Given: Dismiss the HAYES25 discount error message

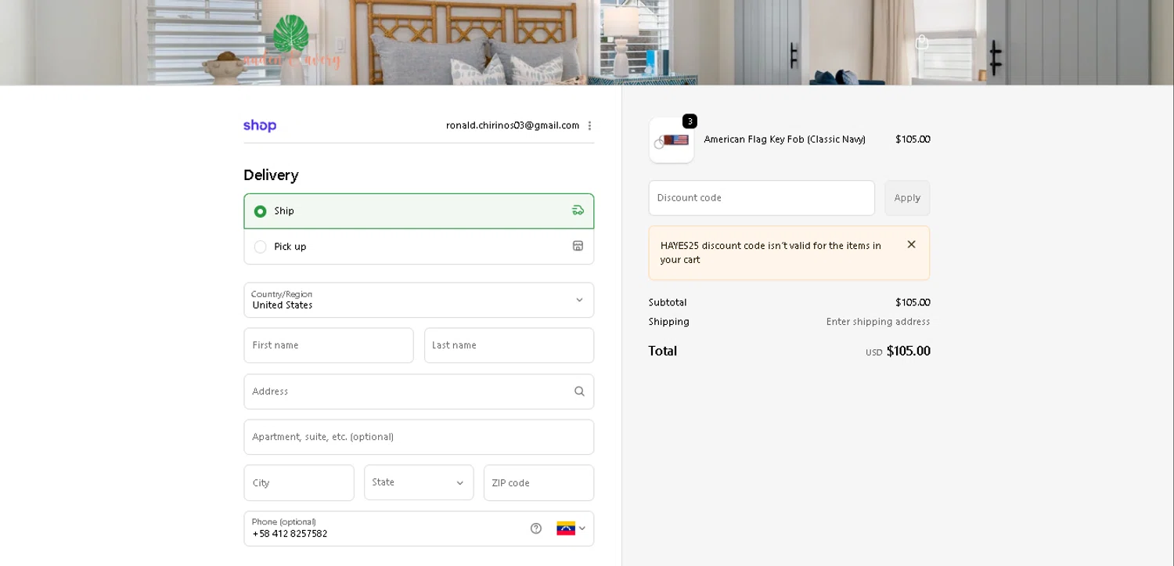Looking at the screenshot, I should 911,245.
